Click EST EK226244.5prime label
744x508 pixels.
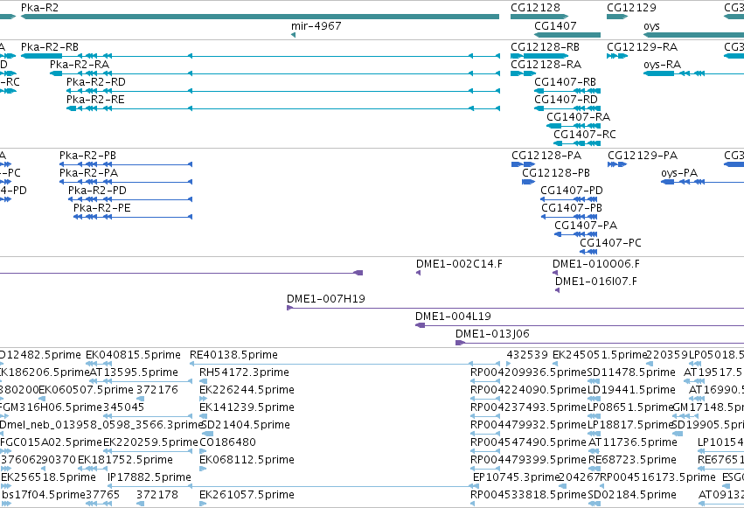(247, 390)
